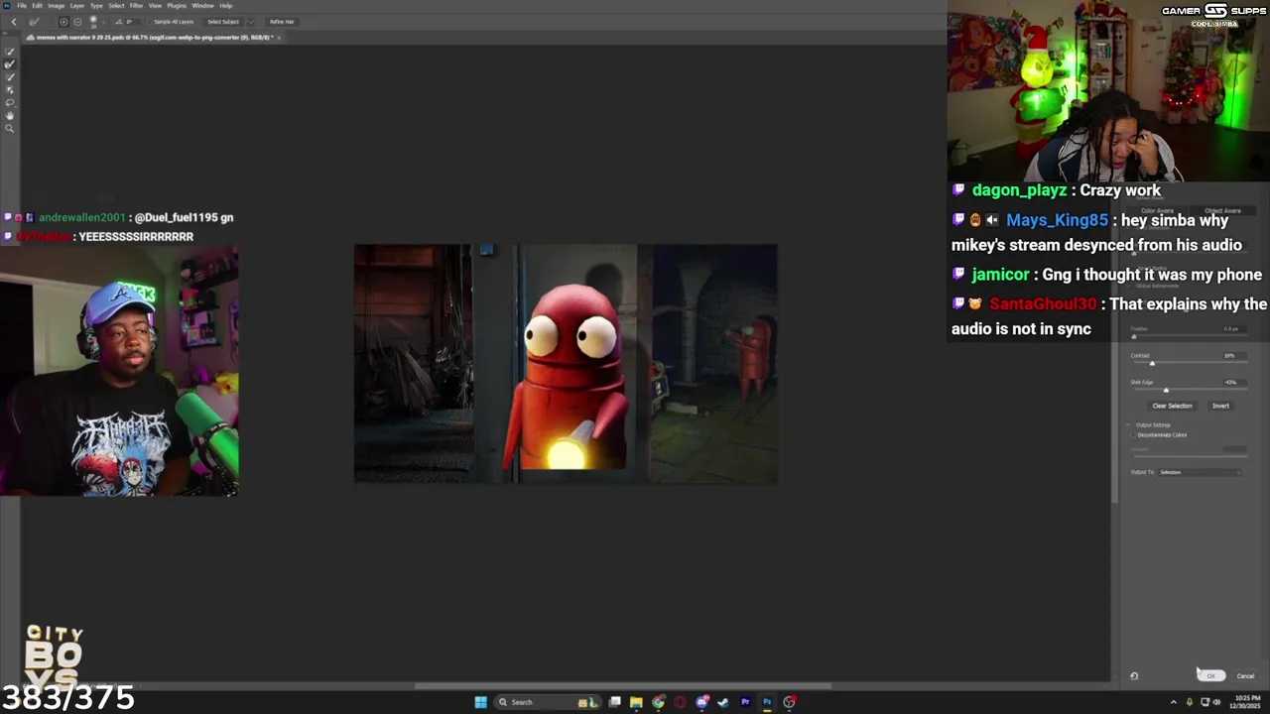Collapse the Output Settings section

[1128, 425]
